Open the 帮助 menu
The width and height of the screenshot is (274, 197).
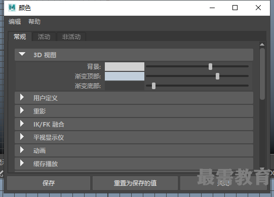[x=34, y=22]
